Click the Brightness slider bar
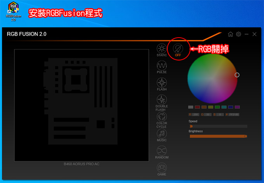 click(218, 136)
